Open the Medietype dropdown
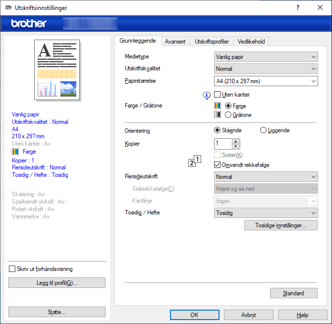The width and height of the screenshot is (332, 324). [x=266, y=56]
